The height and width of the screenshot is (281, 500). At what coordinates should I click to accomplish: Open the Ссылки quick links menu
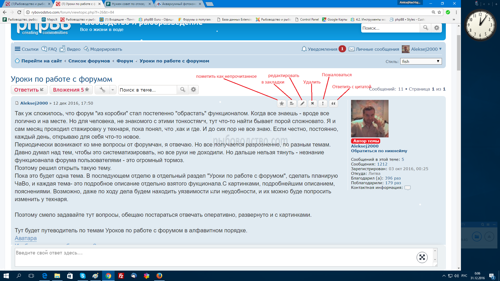[27, 49]
